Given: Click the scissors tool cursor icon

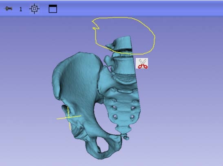Looking at the screenshot, I should click(x=142, y=63).
